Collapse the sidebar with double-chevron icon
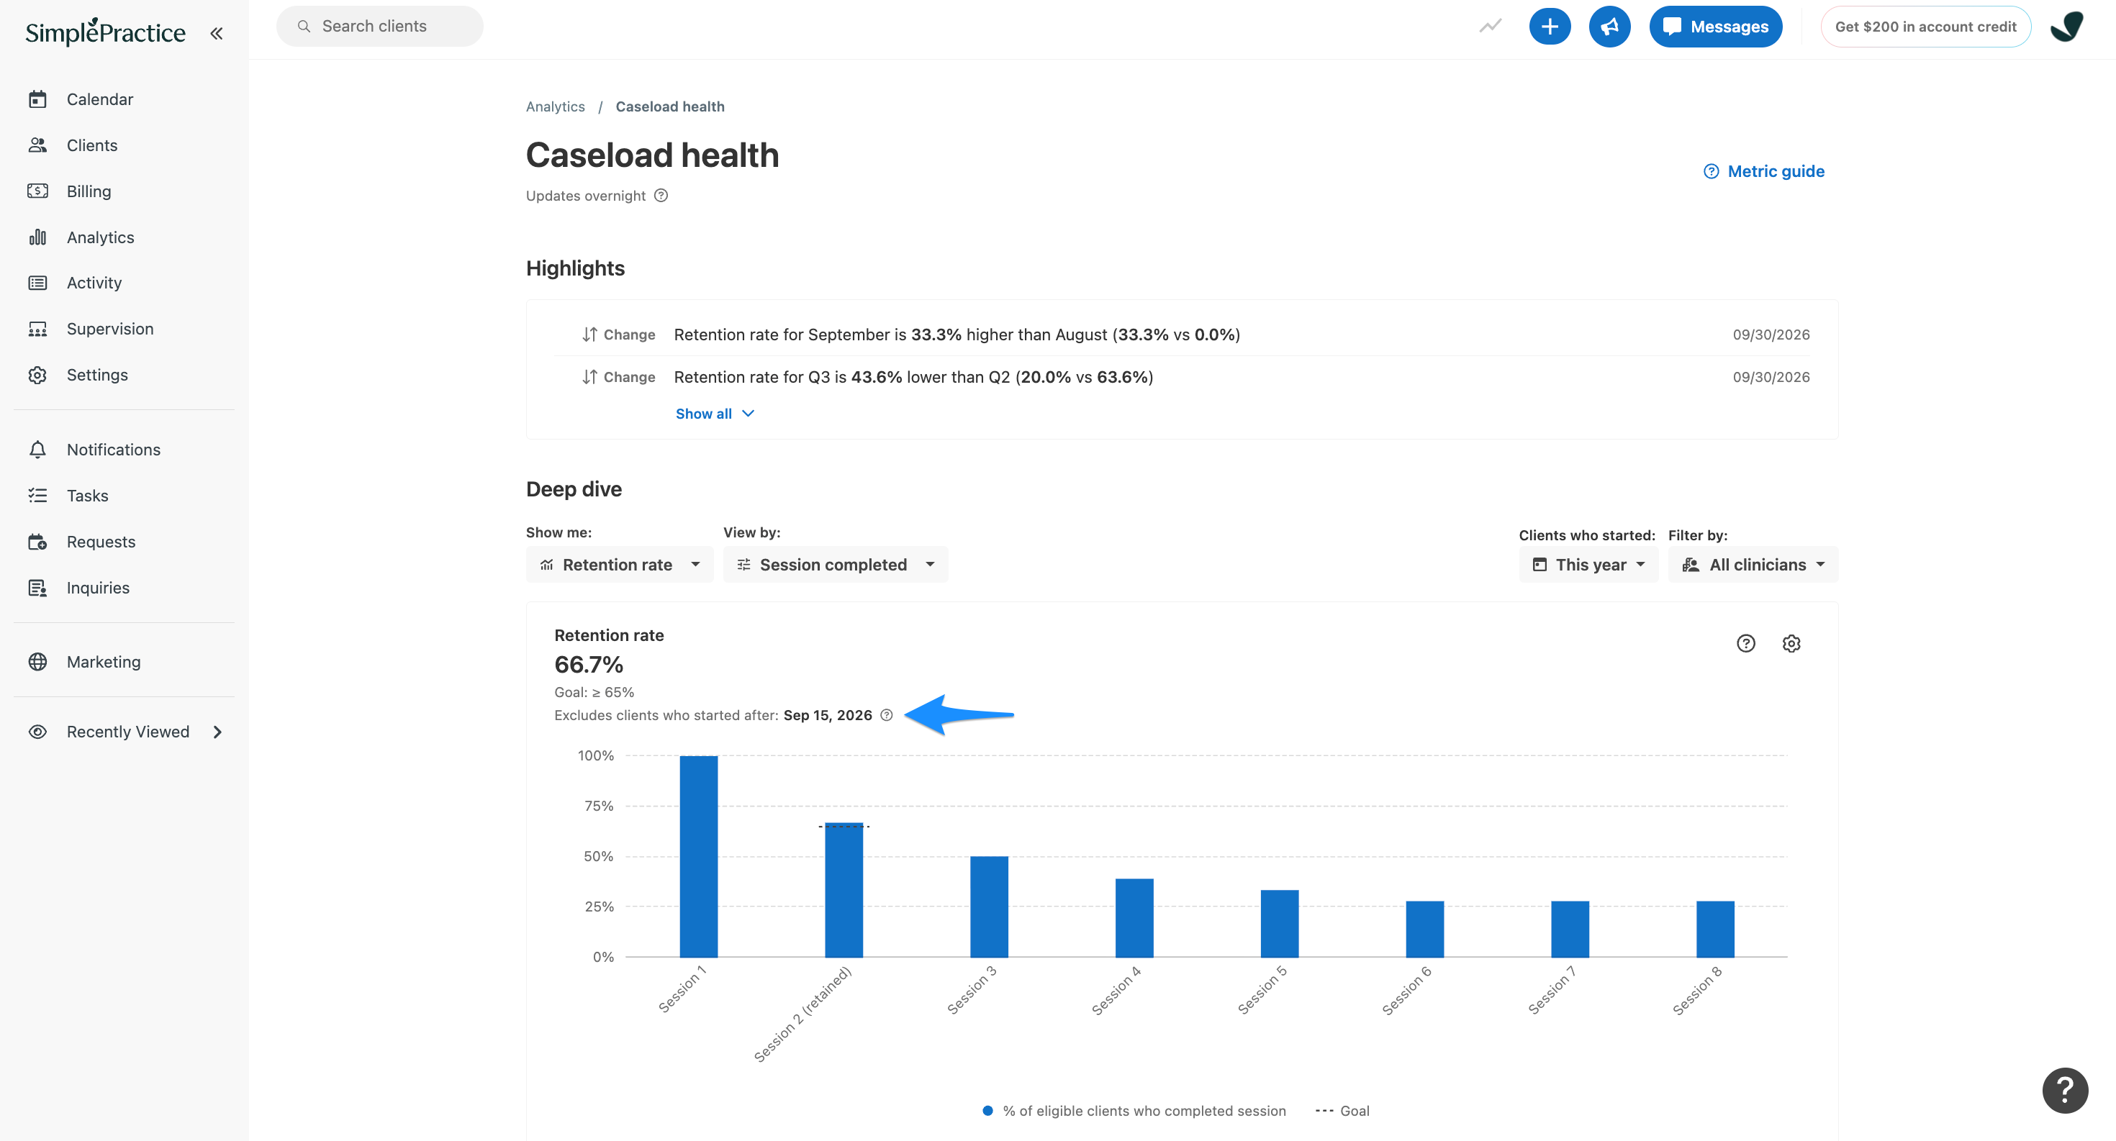The width and height of the screenshot is (2116, 1141). (216, 34)
